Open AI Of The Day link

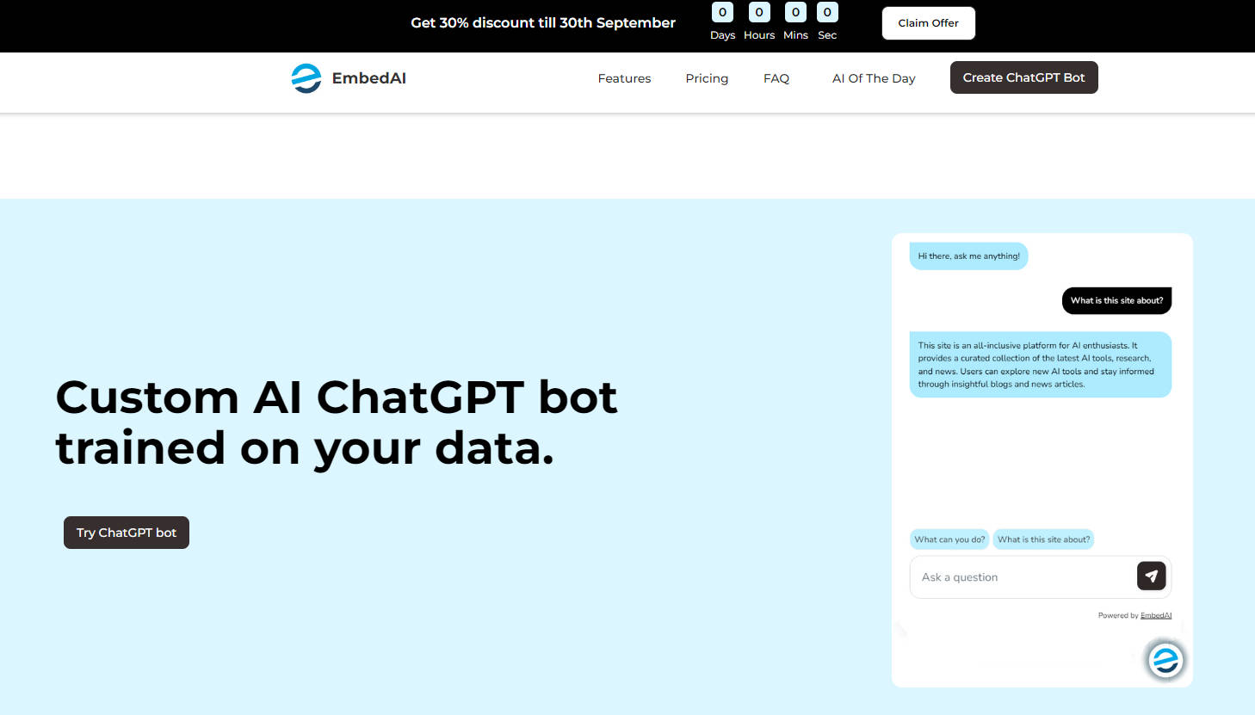[x=874, y=78]
